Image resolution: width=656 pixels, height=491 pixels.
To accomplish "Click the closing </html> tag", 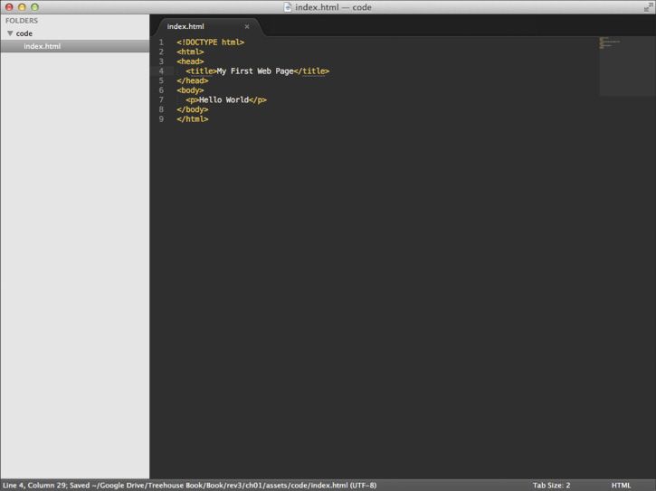I will 193,119.
